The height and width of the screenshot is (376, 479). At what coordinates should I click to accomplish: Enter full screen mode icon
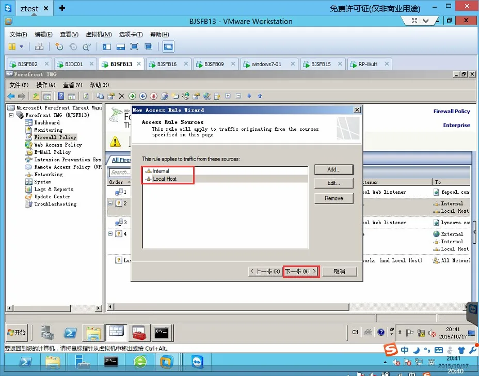(134, 46)
